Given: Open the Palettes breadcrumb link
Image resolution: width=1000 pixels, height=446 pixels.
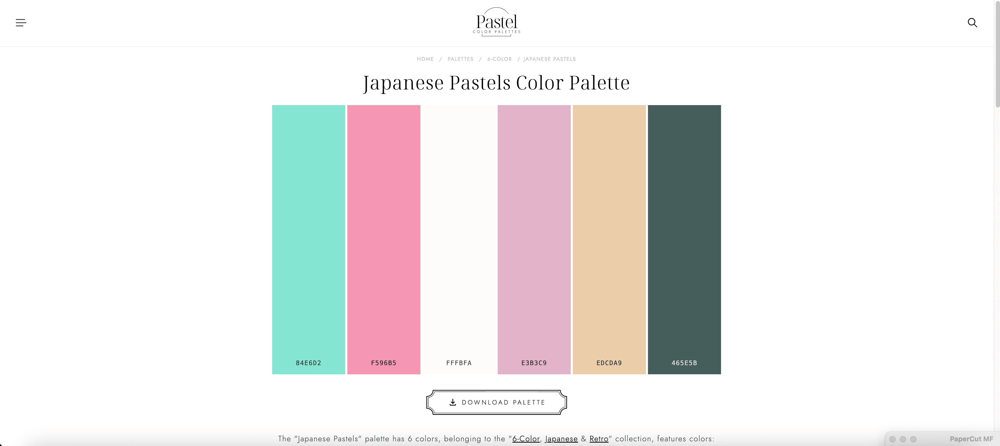Looking at the screenshot, I should click(x=460, y=59).
